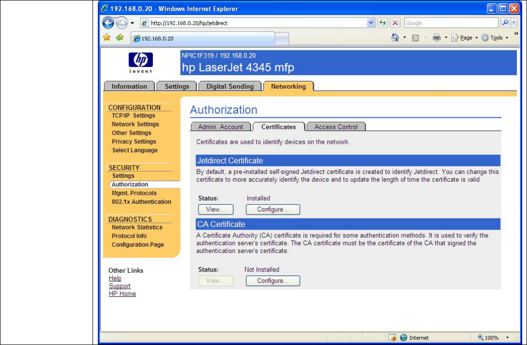Open Protocol Info diagnostics link

(129, 236)
